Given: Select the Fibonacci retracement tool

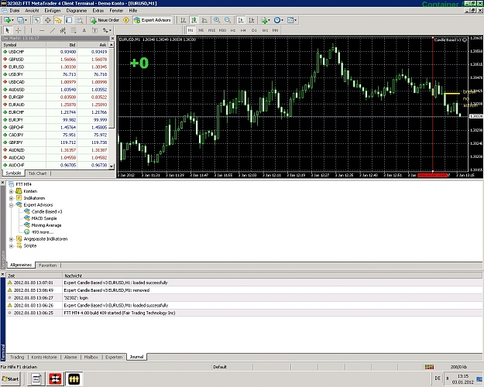Looking at the screenshot, I should pyautogui.click(x=74, y=30).
